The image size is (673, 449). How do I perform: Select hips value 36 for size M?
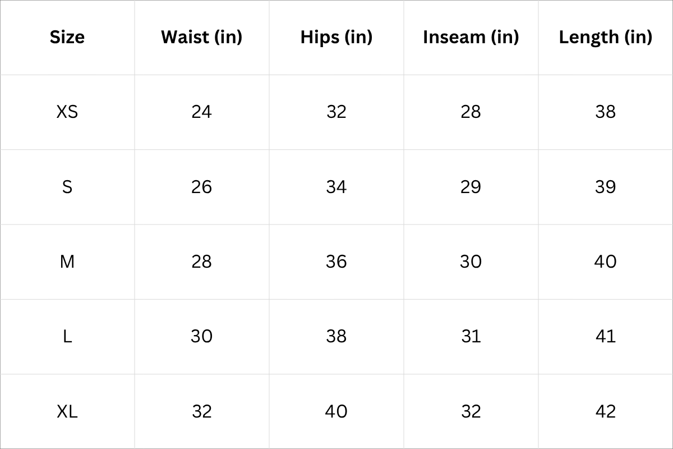click(336, 262)
